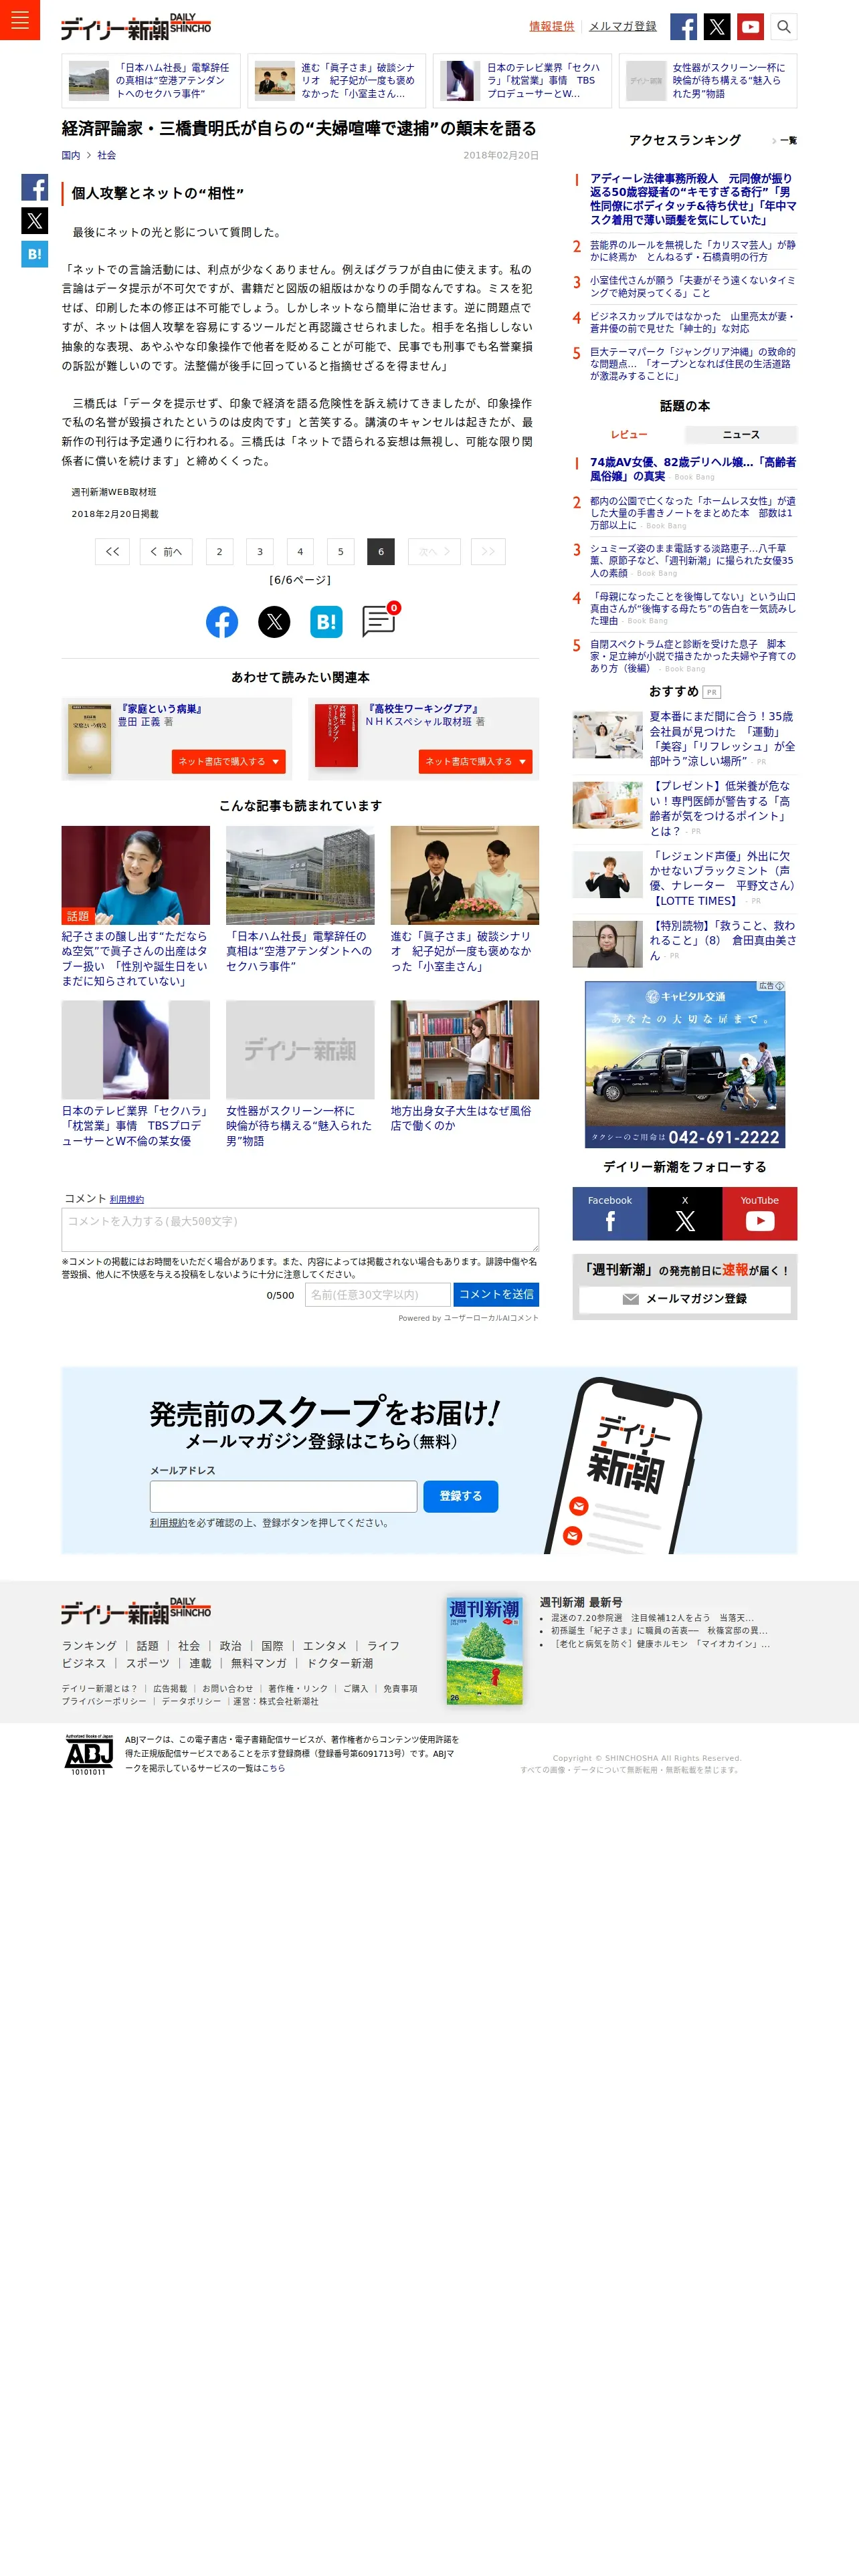This screenshot has width=859, height=2576.
Task: Open メルマガ登録 header link
Action: pyautogui.click(x=623, y=26)
